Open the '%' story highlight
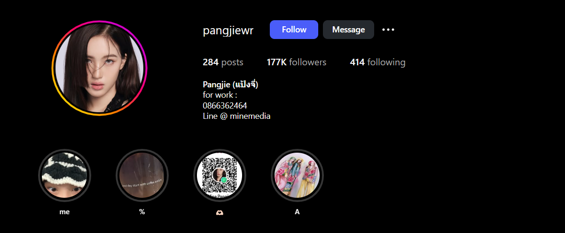 point(142,176)
